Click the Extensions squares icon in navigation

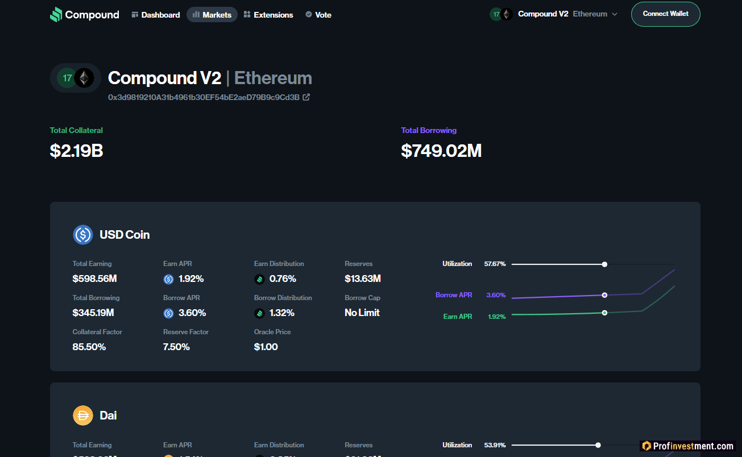coord(247,14)
